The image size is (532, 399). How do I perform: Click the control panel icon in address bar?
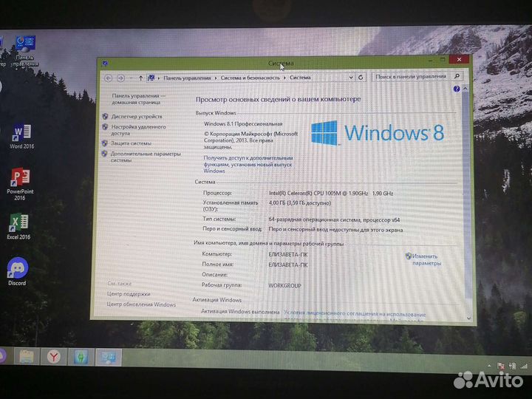(151, 78)
